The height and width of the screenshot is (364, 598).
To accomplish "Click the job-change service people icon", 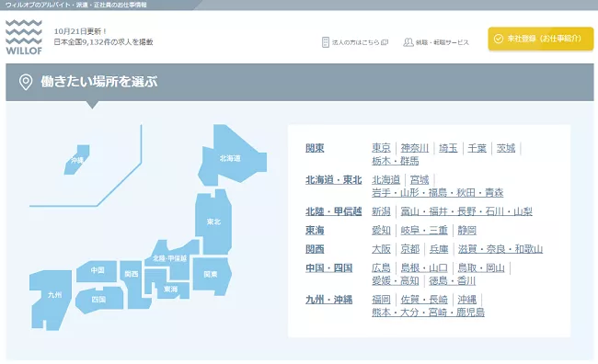I will [x=408, y=42].
